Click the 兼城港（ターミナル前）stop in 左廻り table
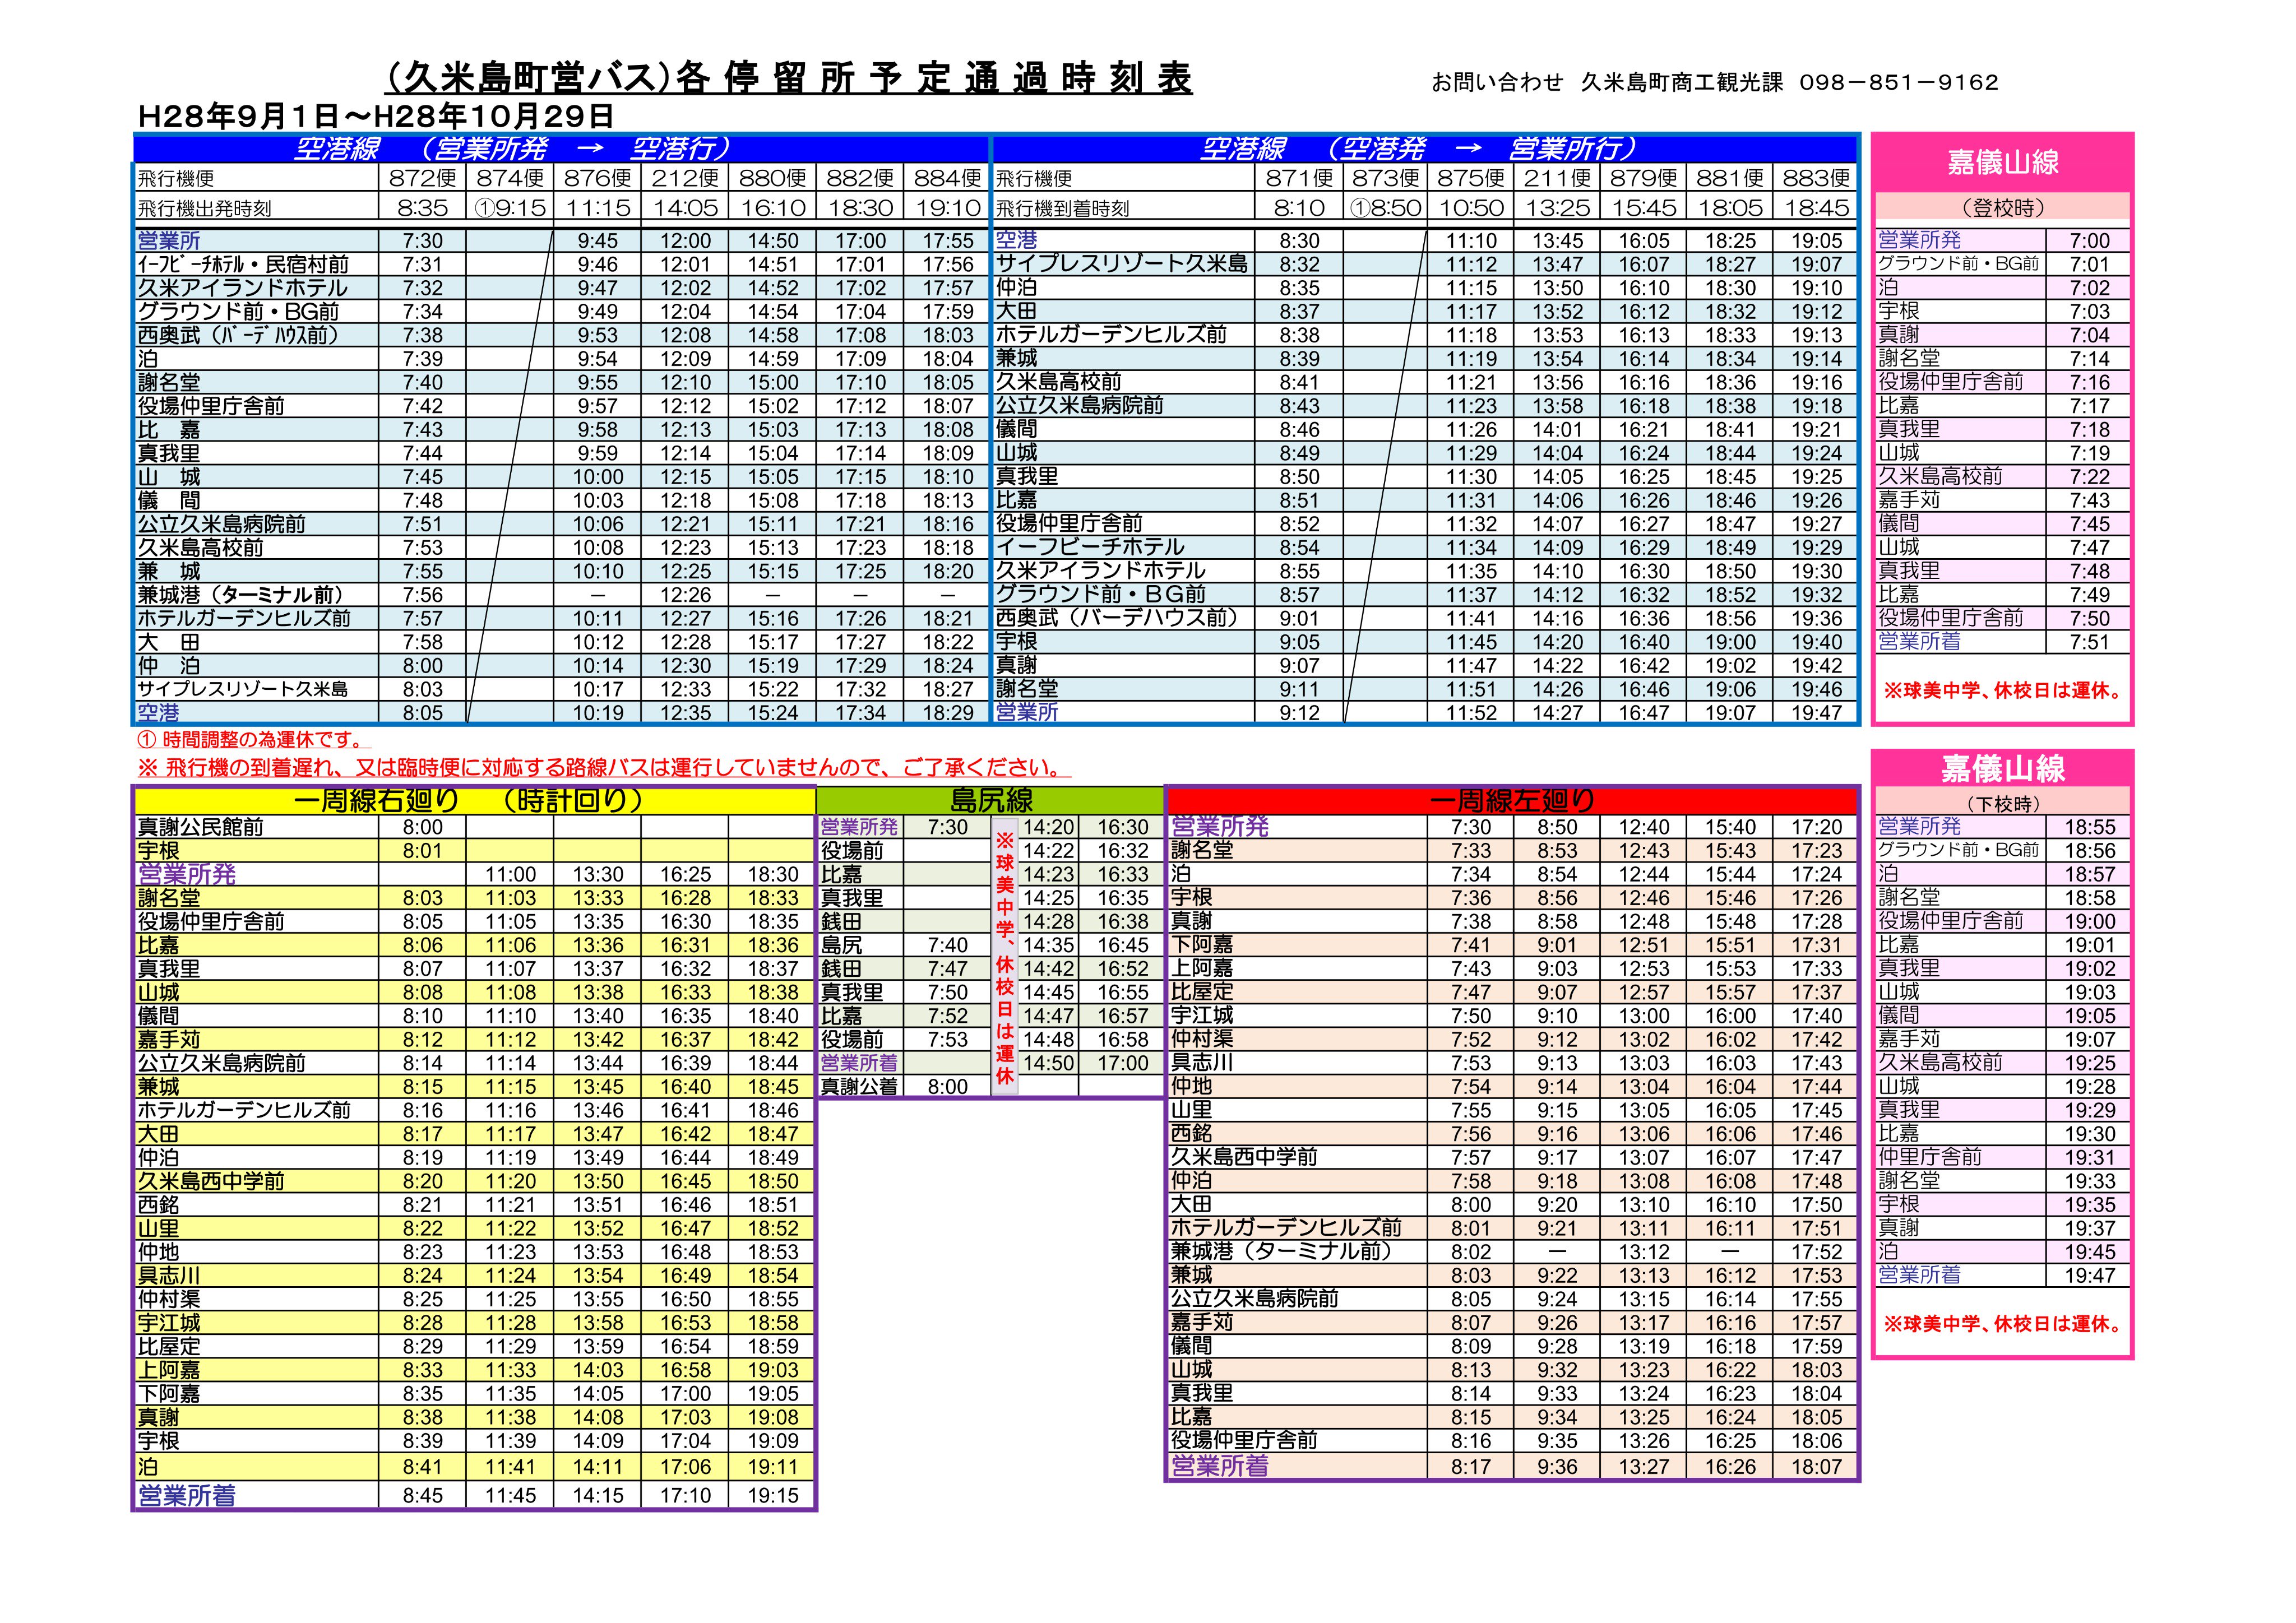The height and width of the screenshot is (1623, 2296). pos(1281,1252)
